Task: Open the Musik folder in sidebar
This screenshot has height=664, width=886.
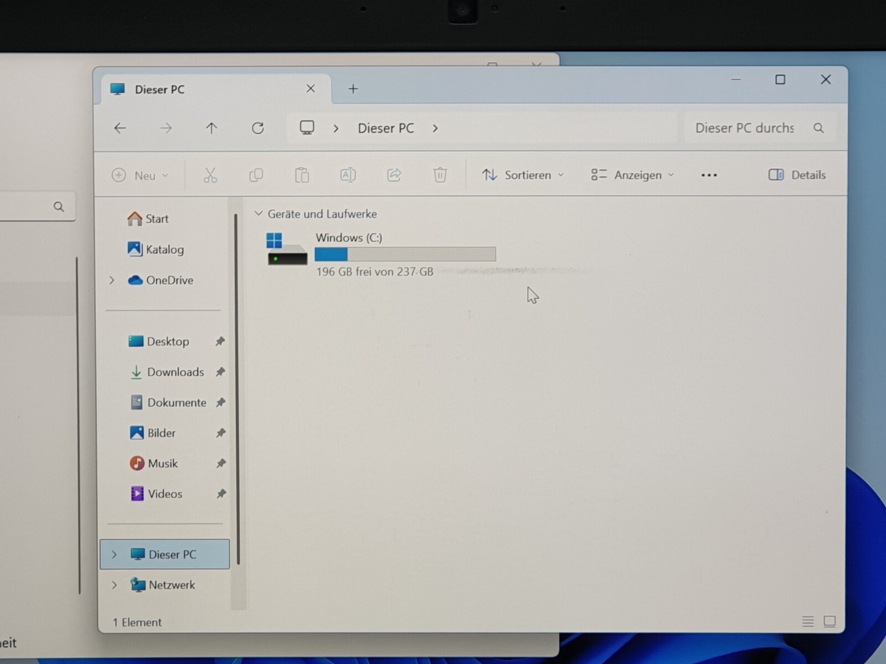Action: [x=153, y=463]
